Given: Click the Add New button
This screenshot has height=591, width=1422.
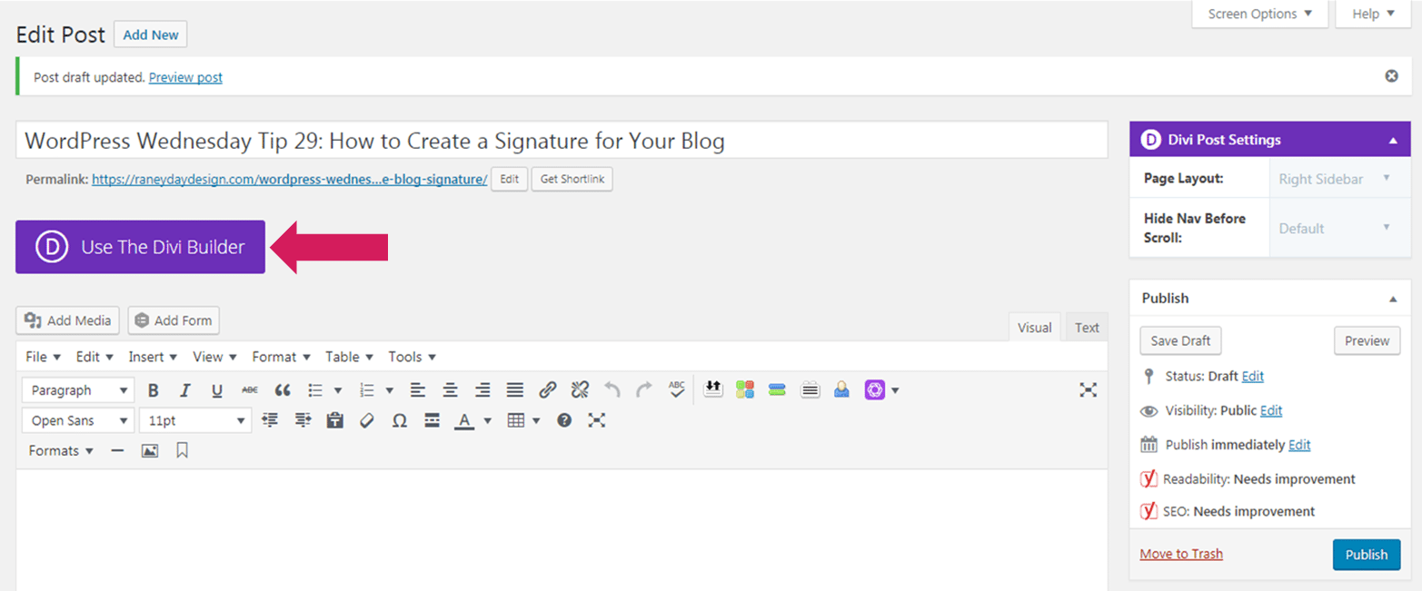Looking at the screenshot, I should coord(151,34).
